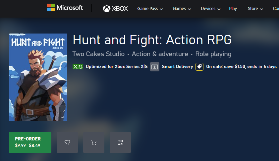Click 'On sale: save $1.50, ends in 6 days'
Image resolution: width=279 pixels, height=161 pixels.
coord(242,66)
